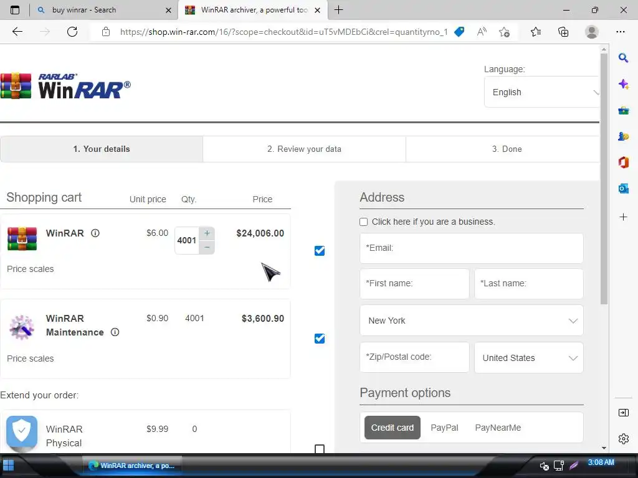Open the Tools briefcase sidebar icon
Viewport: 638px width, 478px height.
point(623,111)
